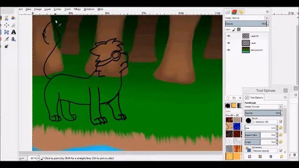
Task: Reset brush Size to default
Action: [x=281, y=128]
